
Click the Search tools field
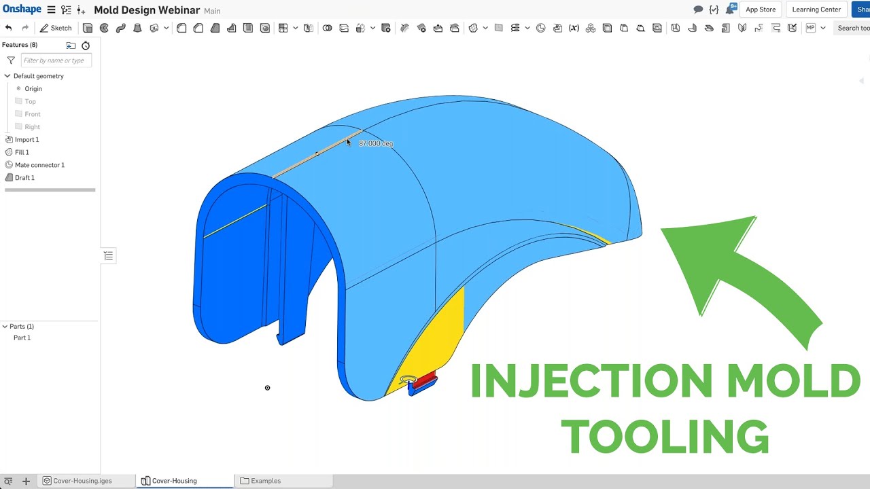(x=852, y=28)
